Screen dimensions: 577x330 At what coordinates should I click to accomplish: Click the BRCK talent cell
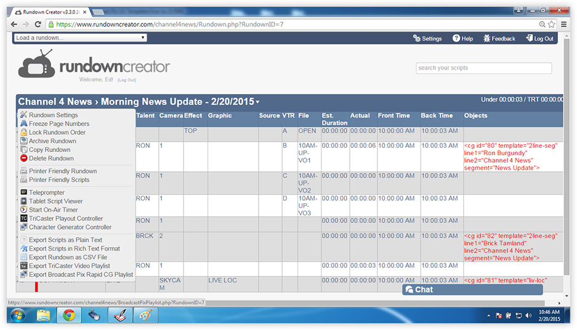147,247
